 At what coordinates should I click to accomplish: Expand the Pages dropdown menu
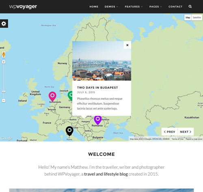click(x=155, y=7)
